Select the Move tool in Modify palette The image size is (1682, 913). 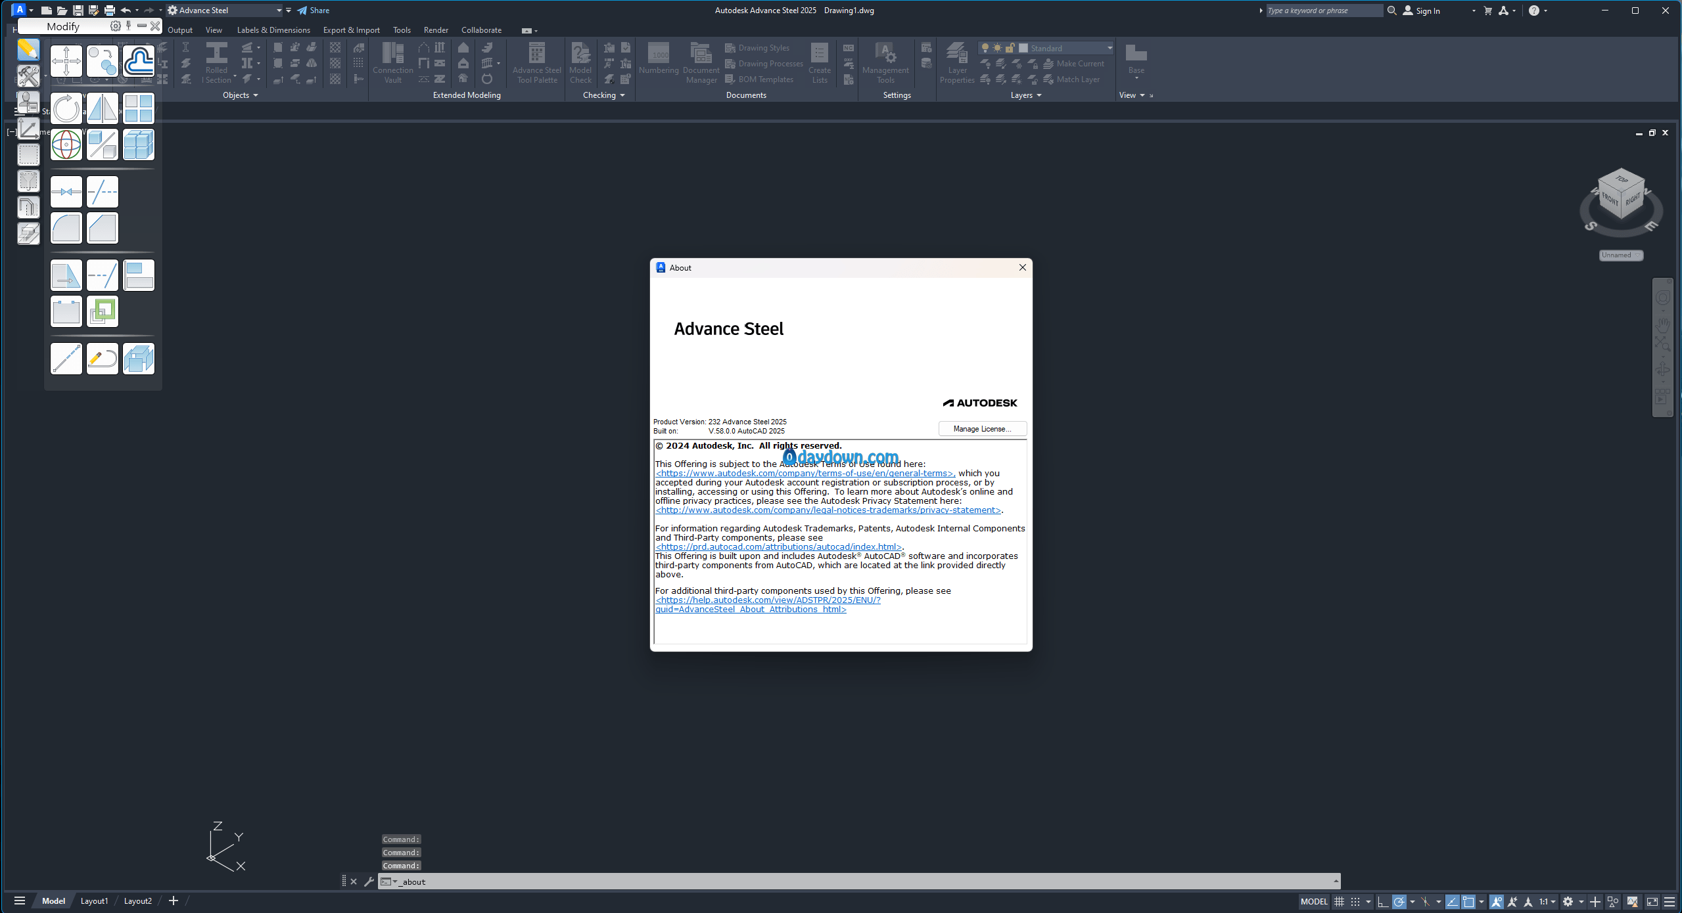(x=66, y=62)
